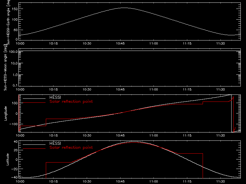The width and height of the screenshot is (246, 184).
Task: Click the red legend line sample in Latitude plot
Action: pos(34,149)
